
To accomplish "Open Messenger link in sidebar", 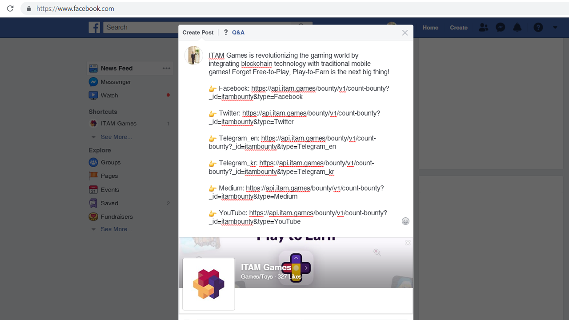I will coord(116,82).
